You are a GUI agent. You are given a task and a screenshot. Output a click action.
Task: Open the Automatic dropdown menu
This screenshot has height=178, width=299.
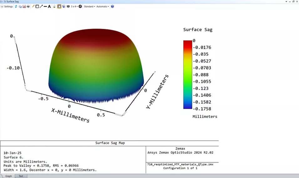click(103, 7)
